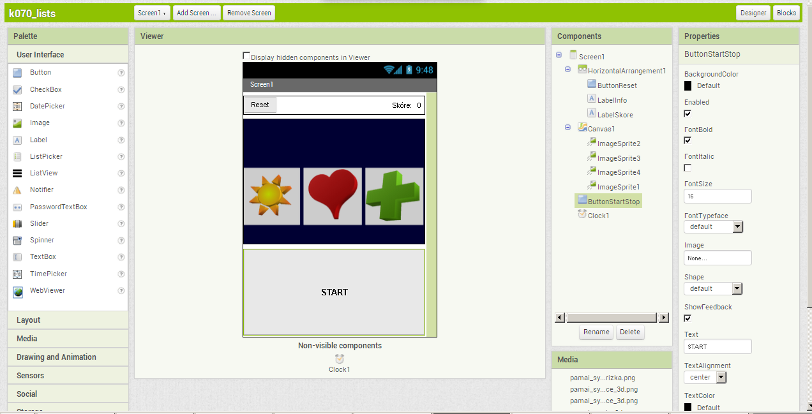Click the Clock1 non-visible component icon

point(339,359)
